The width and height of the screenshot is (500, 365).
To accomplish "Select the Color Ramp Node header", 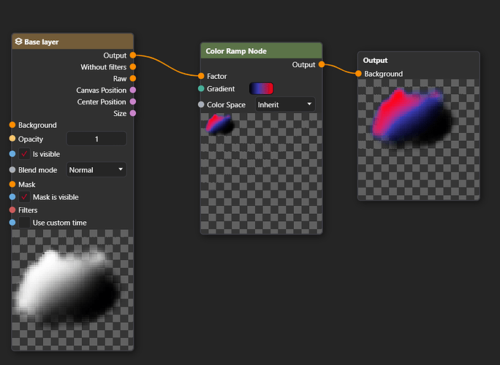I will click(x=261, y=50).
